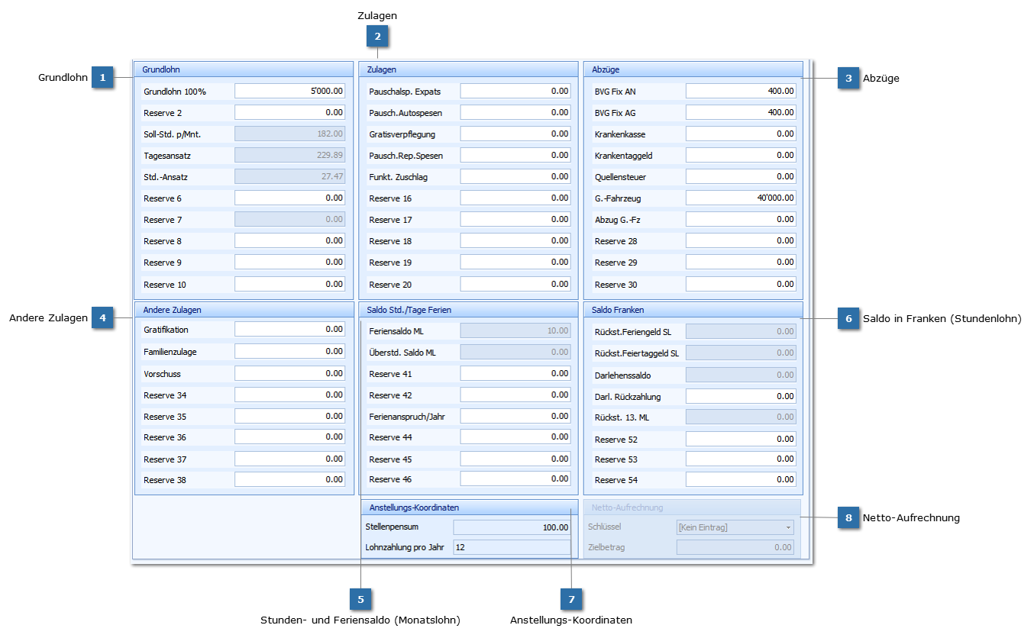Click callout marker number 1 for Grundlohn
This screenshot has width=1034, height=638.
click(102, 77)
